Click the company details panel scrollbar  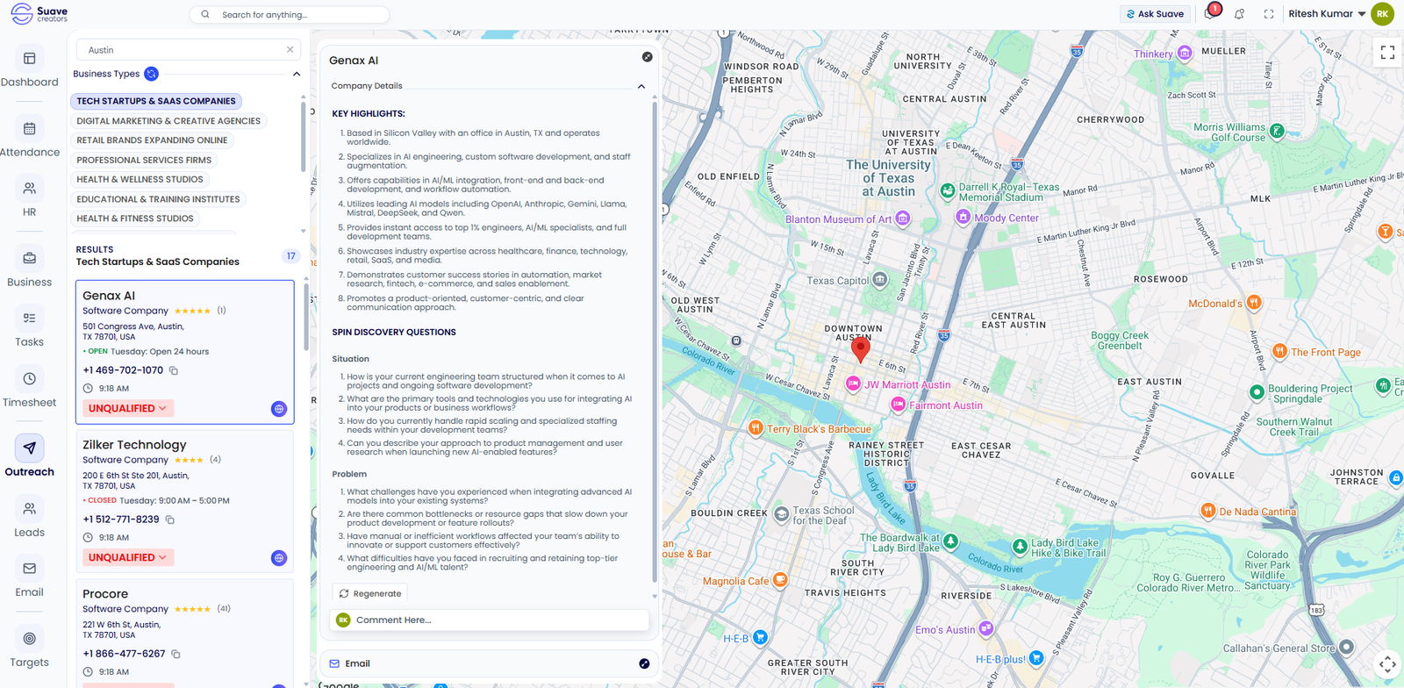tap(655, 342)
